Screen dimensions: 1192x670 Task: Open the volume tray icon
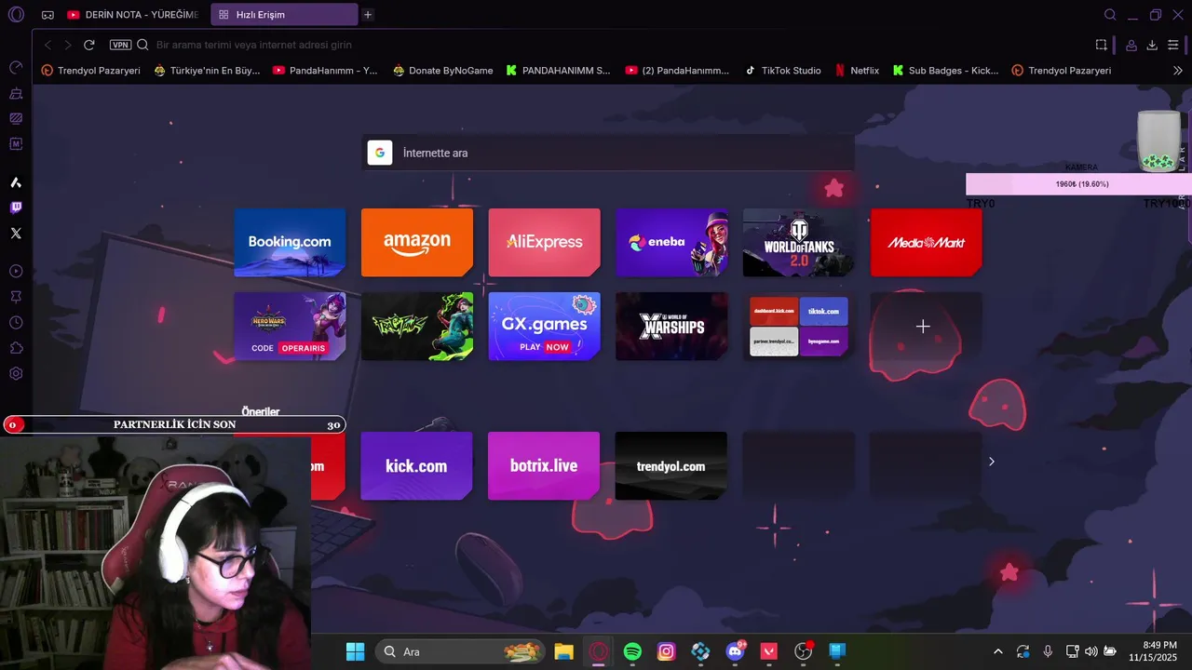click(x=1090, y=651)
